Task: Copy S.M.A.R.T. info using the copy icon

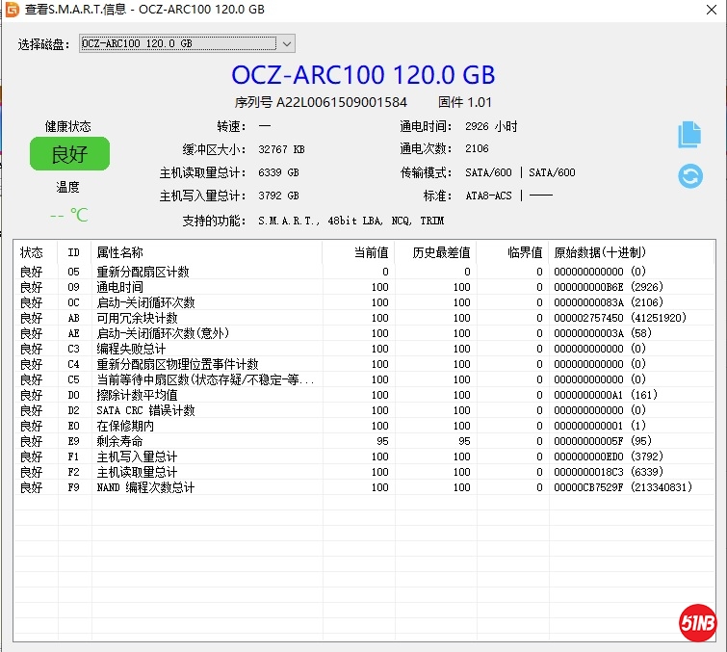Action: (689, 135)
